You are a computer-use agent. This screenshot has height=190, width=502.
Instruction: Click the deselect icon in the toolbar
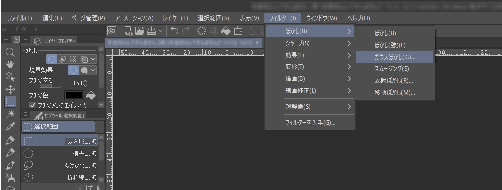[253, 31]
